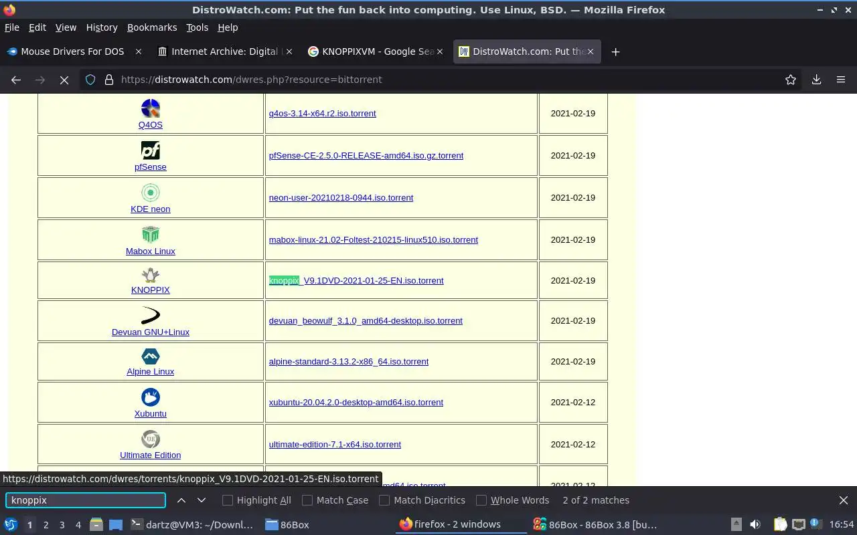Viewport: 857px width, 535px height.
Task: Download neon-user-20210218 torrent link
Action: click(341, 198)
